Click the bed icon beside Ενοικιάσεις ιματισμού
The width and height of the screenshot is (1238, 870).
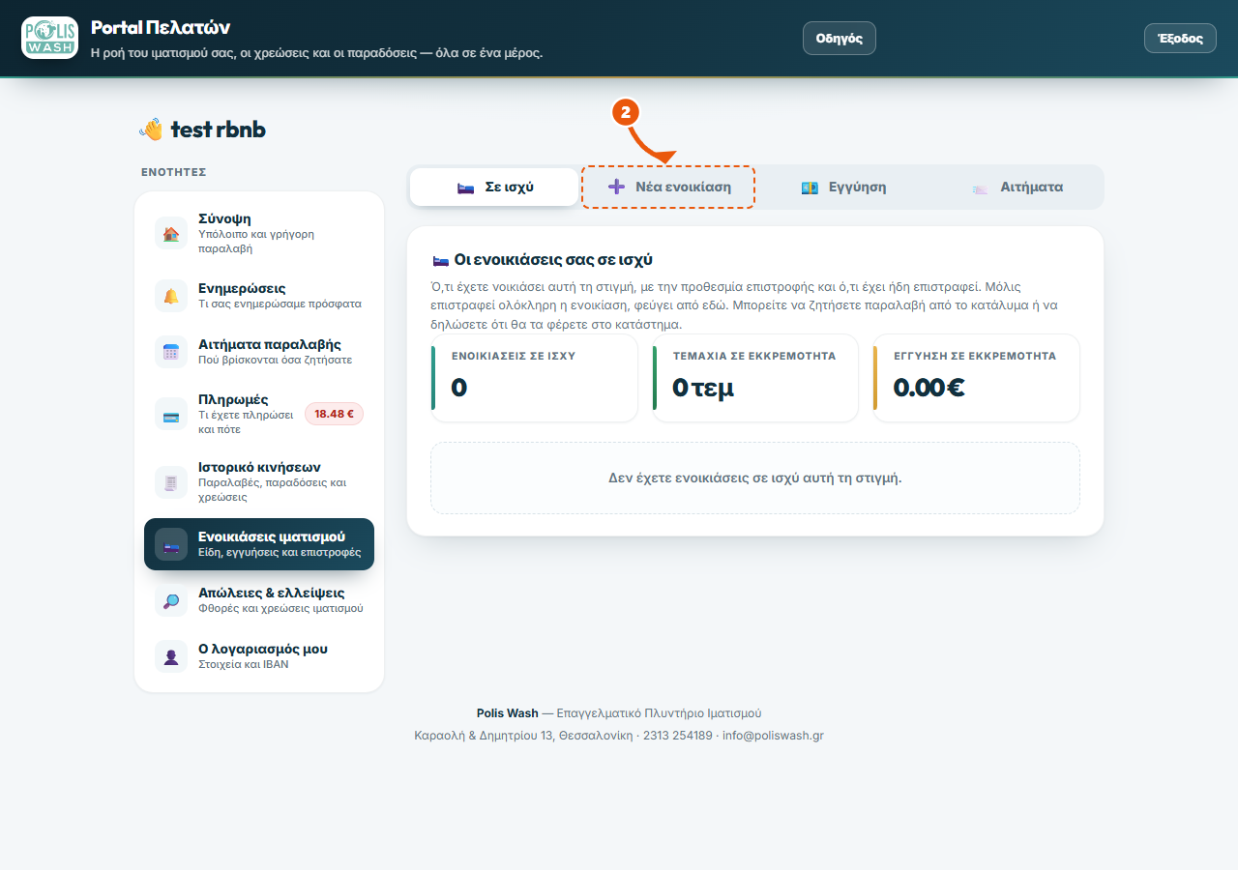click(x=171, y=544)
